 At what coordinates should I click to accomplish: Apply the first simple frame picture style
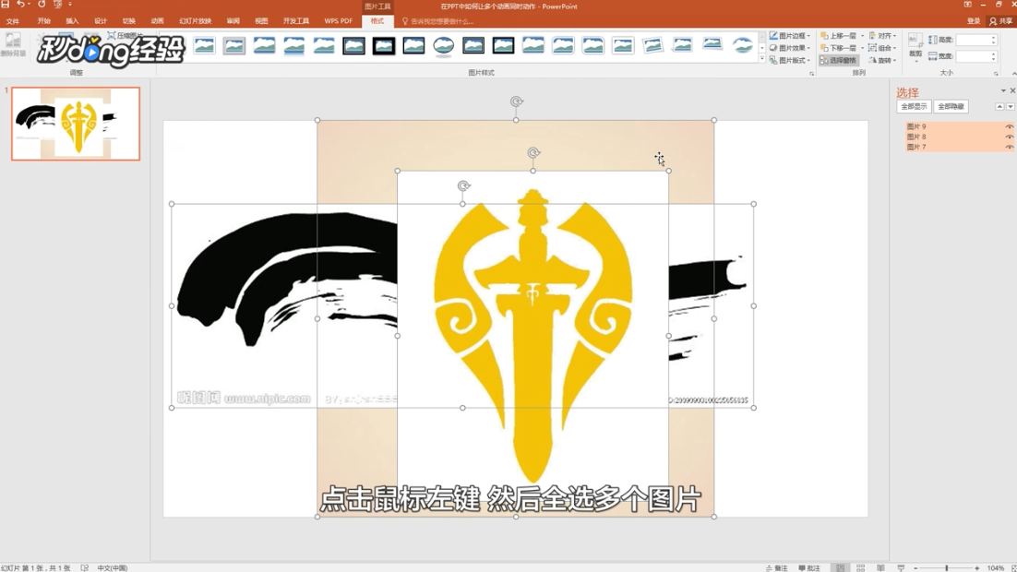204,45
